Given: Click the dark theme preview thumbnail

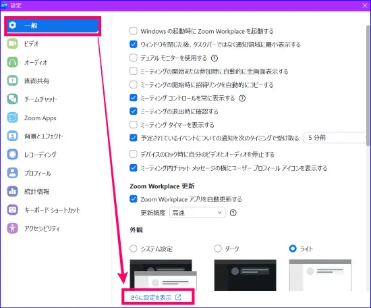Looking at the screenshot, I should [x=245, y=275].
